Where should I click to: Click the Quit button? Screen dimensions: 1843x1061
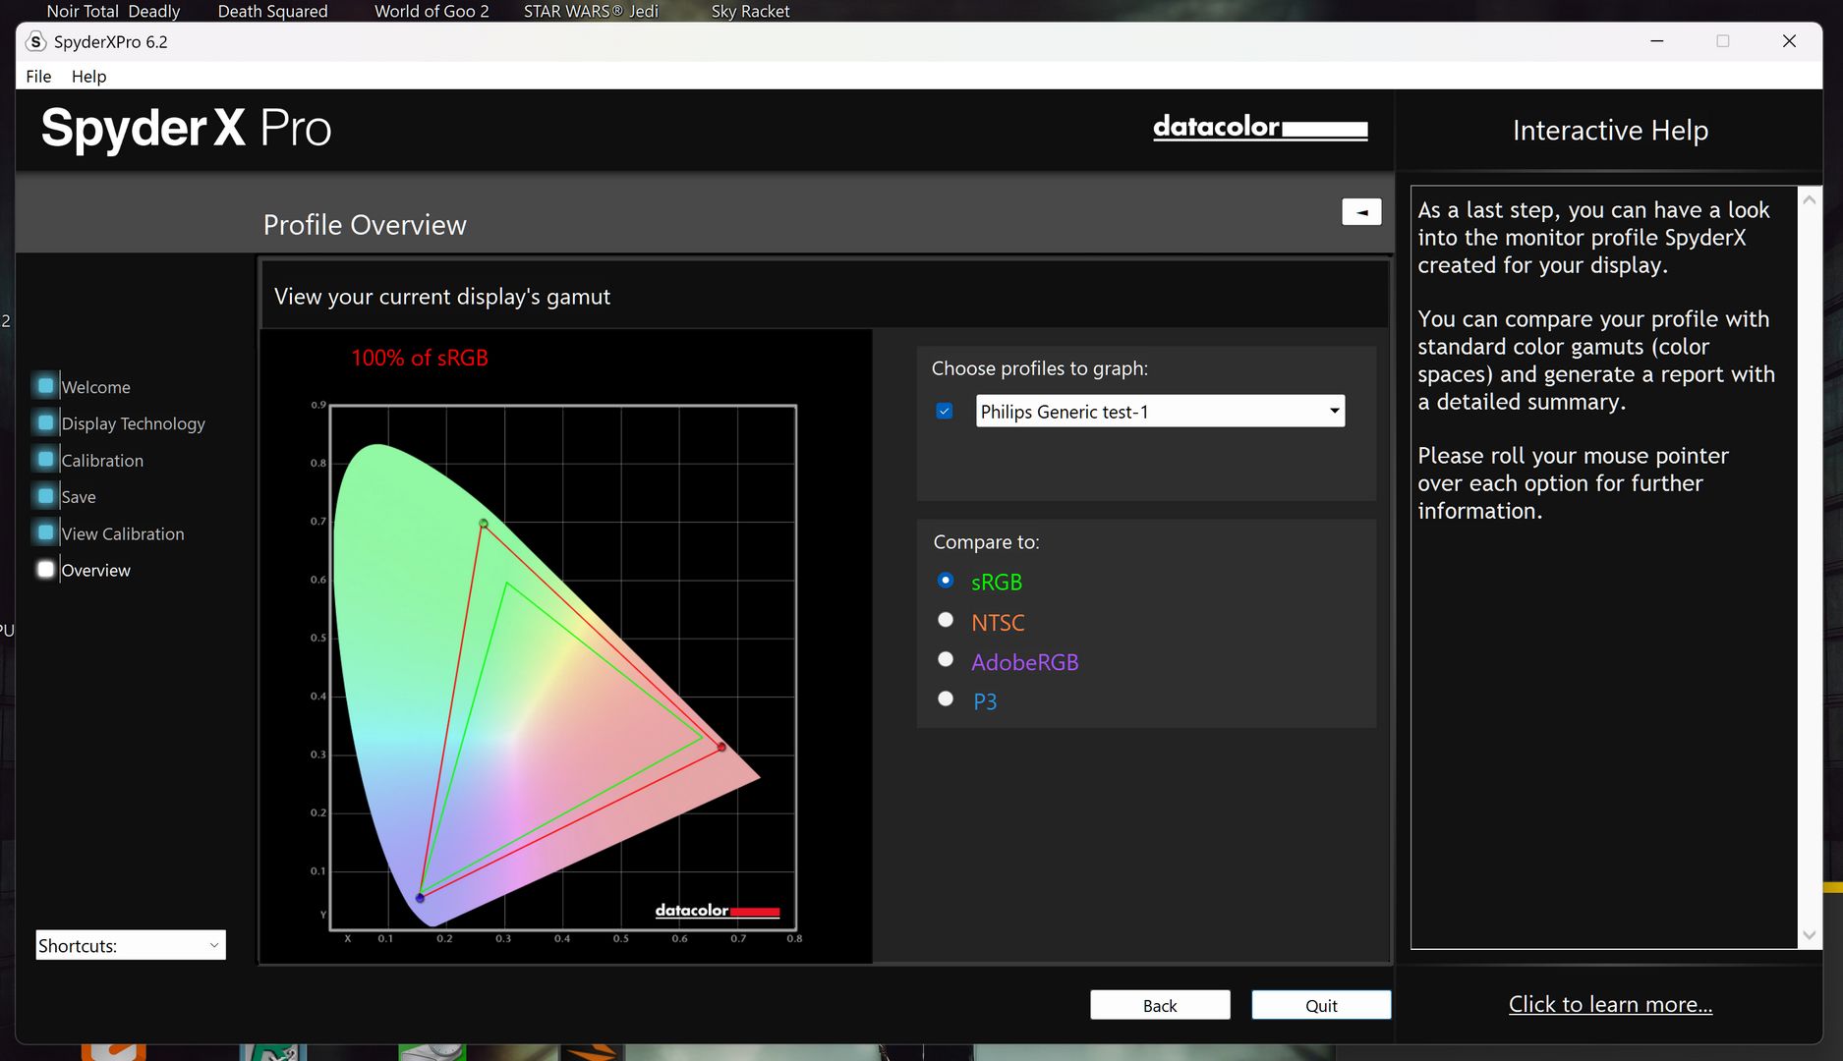coord(1321,1005)
